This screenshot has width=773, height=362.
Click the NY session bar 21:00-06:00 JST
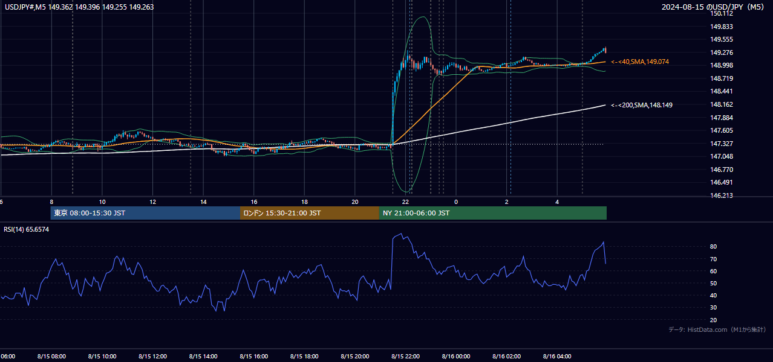(x=493, y=213)
